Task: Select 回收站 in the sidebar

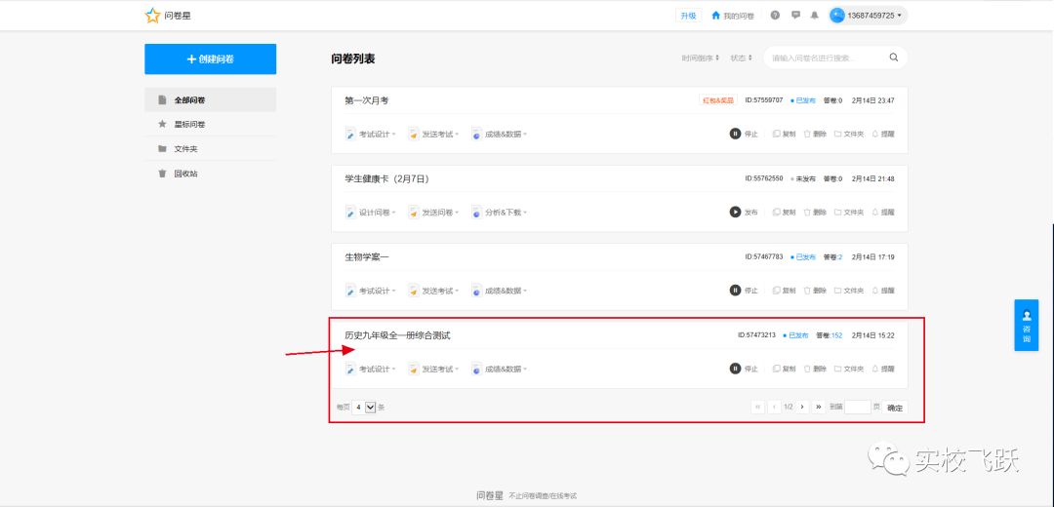Action: coord(211,174)
